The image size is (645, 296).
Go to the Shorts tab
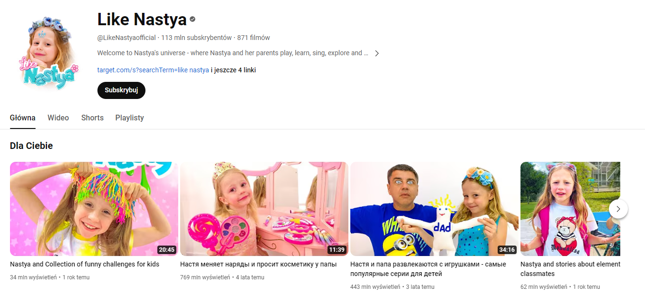(92, 118)
